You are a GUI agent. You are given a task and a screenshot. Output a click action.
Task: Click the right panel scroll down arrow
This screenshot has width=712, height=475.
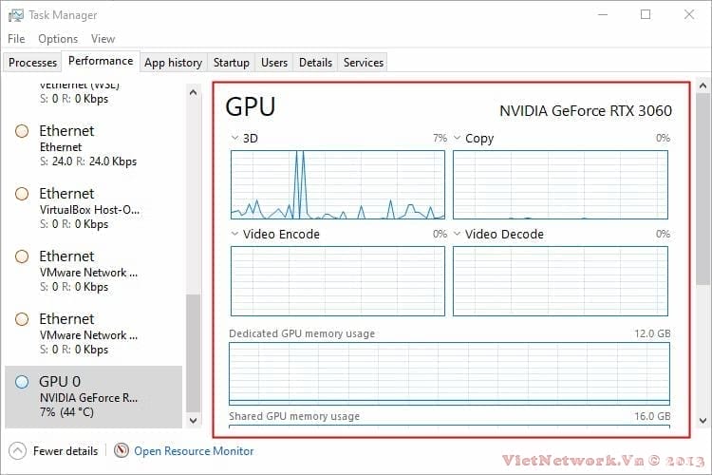click(x=703, y=419)
